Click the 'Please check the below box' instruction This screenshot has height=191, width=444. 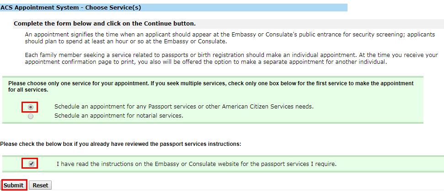pos(120,144)
